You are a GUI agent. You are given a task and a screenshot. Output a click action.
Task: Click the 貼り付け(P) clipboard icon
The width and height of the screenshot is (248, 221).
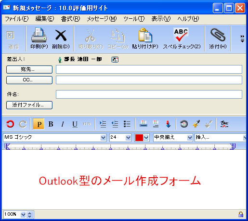tap(145, 35)
